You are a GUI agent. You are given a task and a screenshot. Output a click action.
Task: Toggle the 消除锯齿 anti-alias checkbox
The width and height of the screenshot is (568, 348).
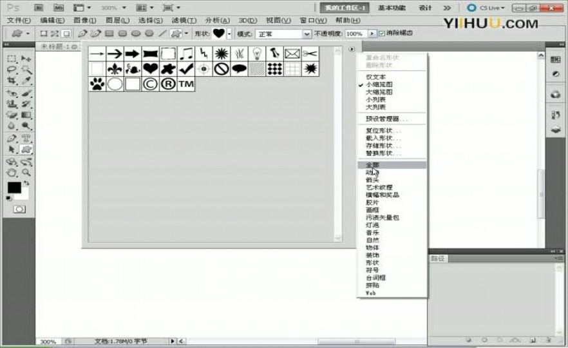tap(382, 34)
